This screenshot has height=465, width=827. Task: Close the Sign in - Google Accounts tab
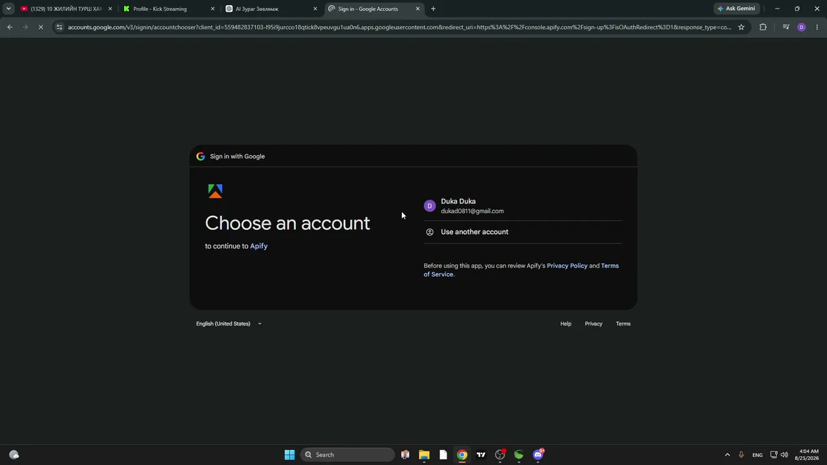pos(417,9)
